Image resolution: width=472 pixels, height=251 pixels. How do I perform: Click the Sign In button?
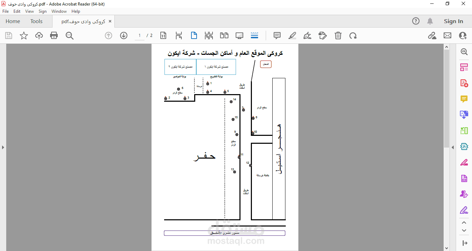[x=453, y=21]
